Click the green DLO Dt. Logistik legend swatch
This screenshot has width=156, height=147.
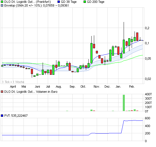click(x=2, y=2)
